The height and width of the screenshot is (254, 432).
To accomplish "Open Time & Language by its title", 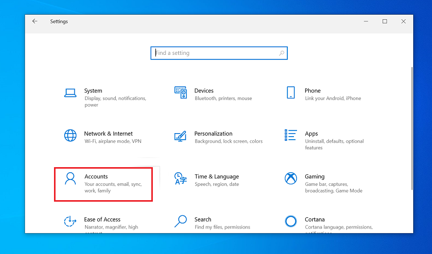I will (x=217, y=177).
